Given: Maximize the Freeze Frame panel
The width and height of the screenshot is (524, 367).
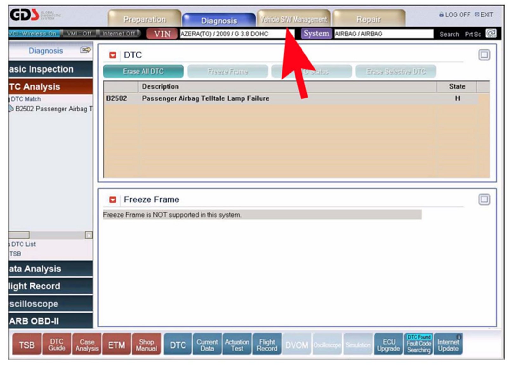Looking at the screenshot, I should 484,199.
